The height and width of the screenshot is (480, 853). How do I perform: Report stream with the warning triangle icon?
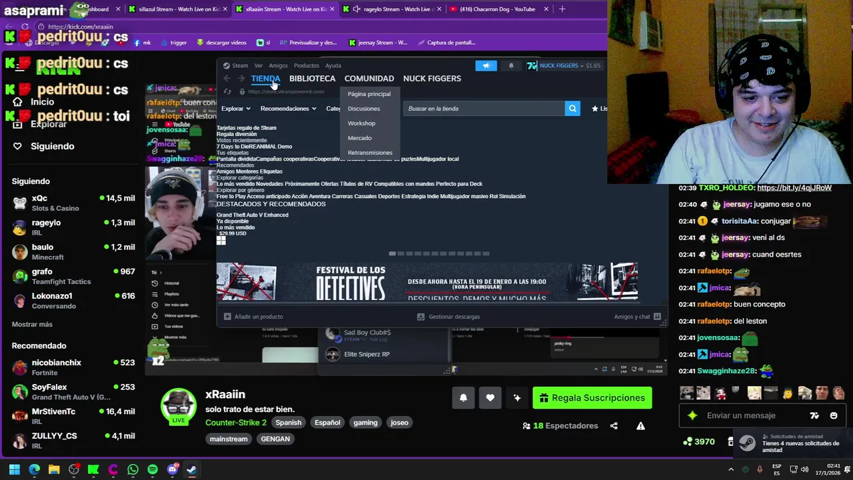coord(640,426)
